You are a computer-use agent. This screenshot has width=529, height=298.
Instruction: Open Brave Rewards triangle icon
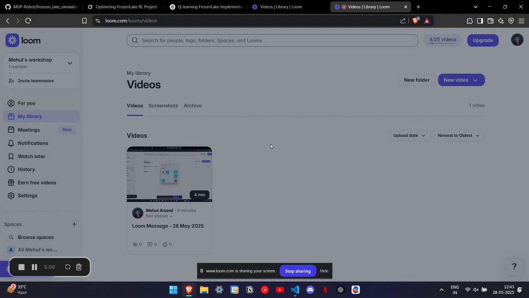[427, 21]
